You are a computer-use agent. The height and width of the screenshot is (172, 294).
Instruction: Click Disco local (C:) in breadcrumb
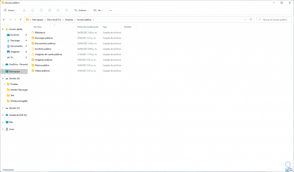tap(54, 20)
